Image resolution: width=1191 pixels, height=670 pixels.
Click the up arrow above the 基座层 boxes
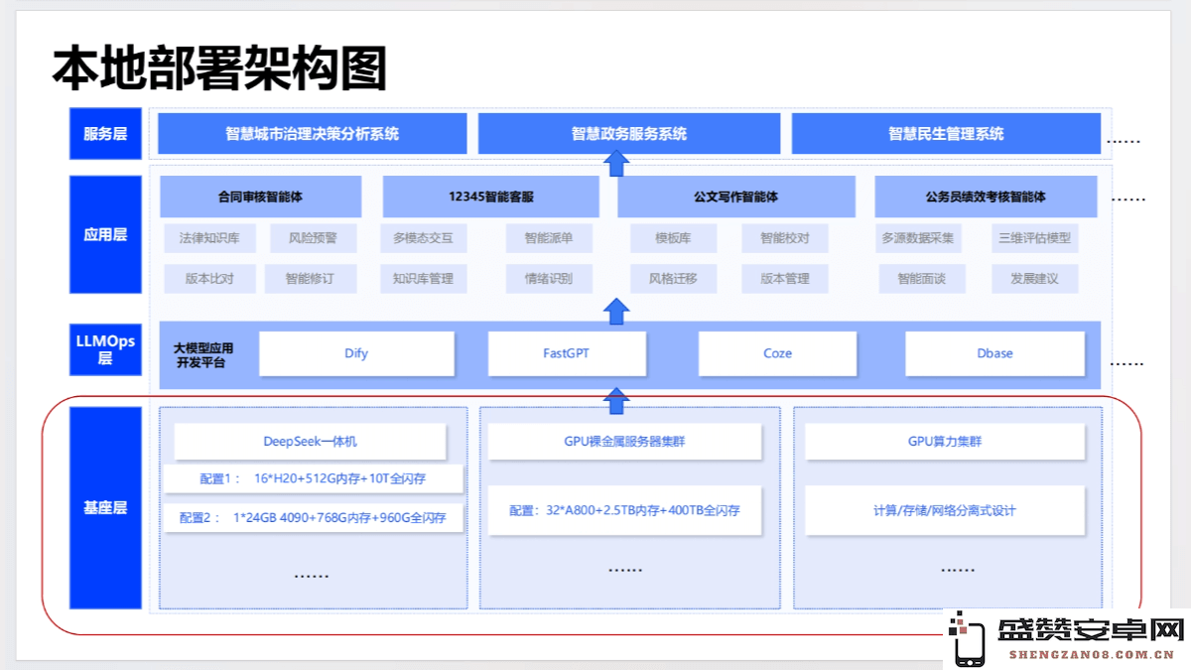coord(617,400)
